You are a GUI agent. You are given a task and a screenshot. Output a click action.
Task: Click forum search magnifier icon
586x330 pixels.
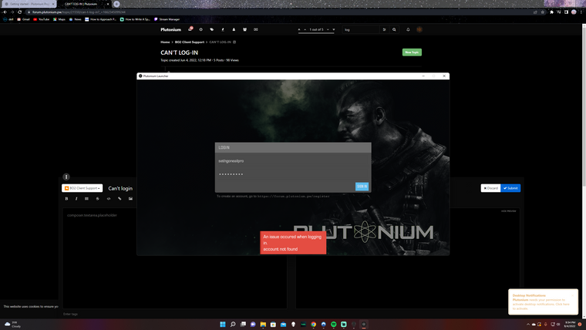pos(394,29)
